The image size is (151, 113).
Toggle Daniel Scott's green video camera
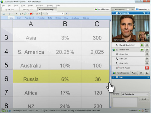(142, 45)
